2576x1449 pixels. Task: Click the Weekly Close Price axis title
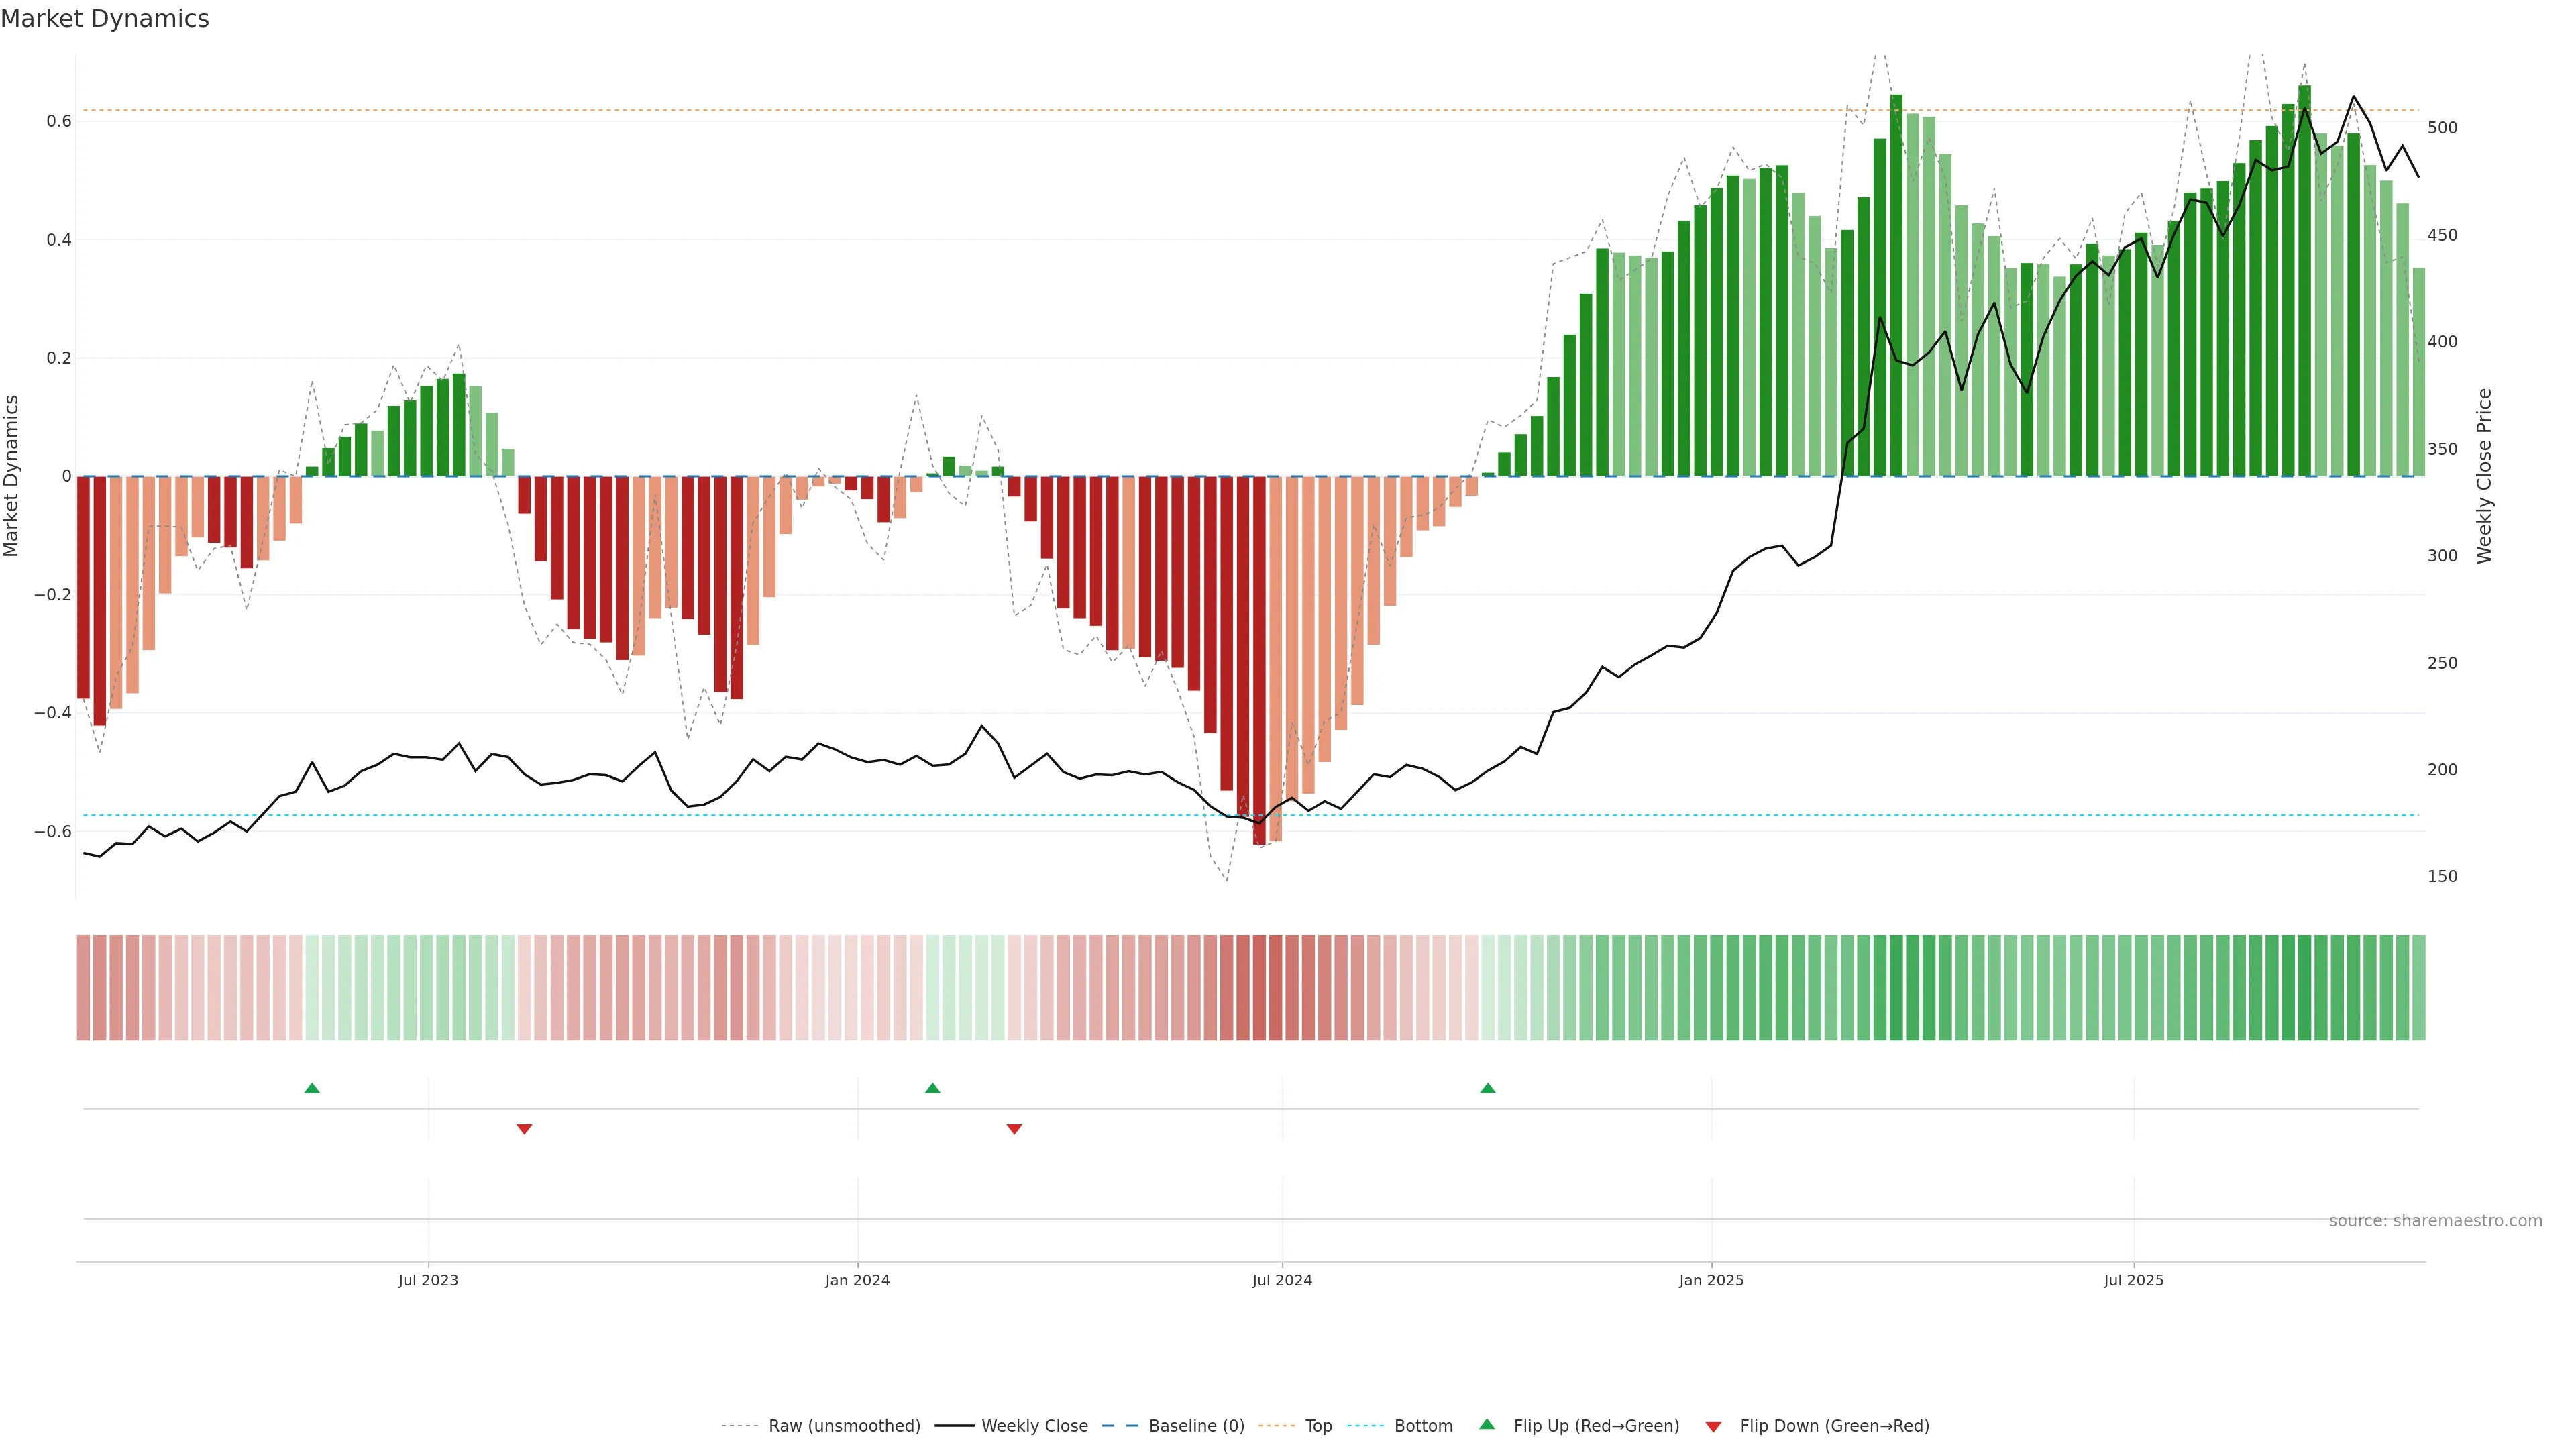(x=2484, y=476)
